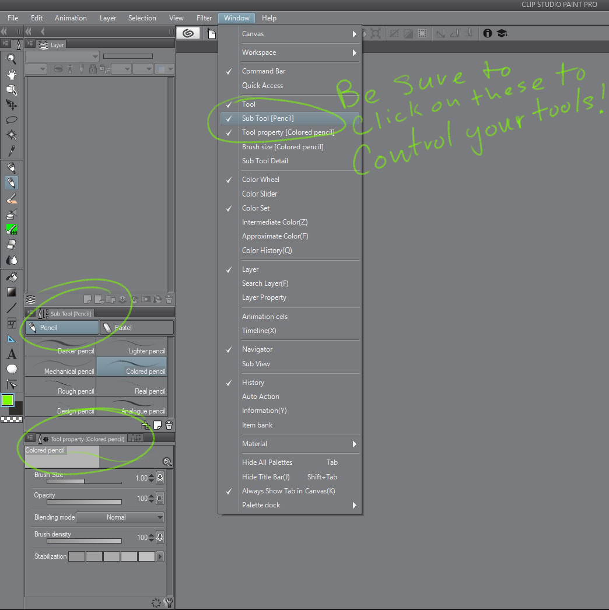
Task: Click the Brush Size value stepper arrows
Action: click(x=151, y=478)
